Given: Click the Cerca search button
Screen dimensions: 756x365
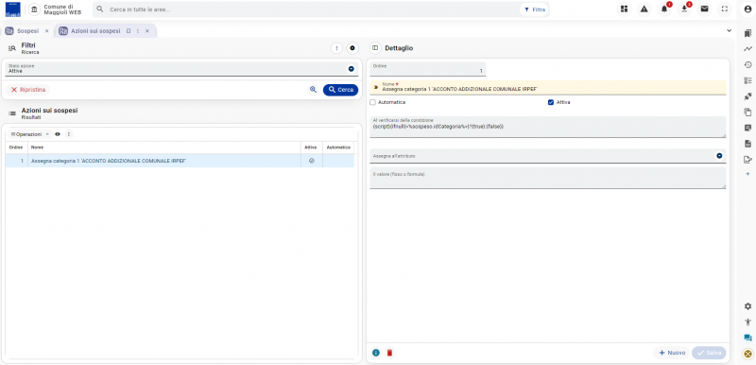Looking at the screenshot, I should coord(340,90).
